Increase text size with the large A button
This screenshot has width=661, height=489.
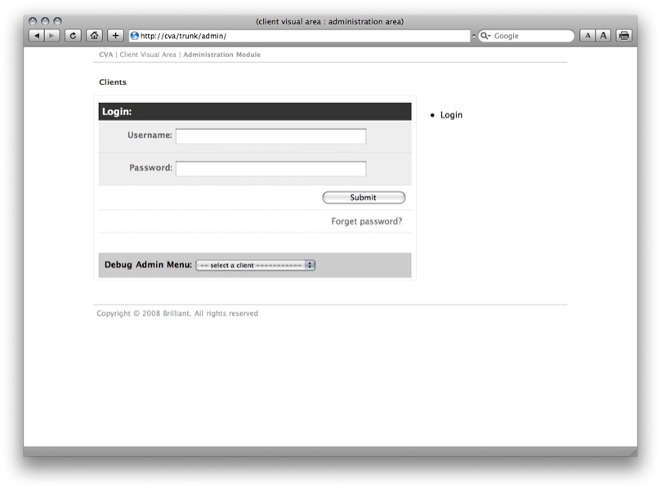coord(603,36)
